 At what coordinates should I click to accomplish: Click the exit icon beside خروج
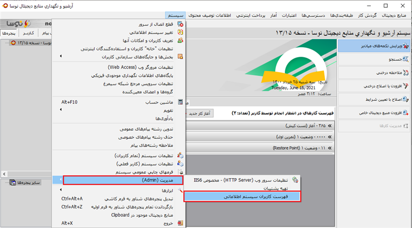[180, 223]
